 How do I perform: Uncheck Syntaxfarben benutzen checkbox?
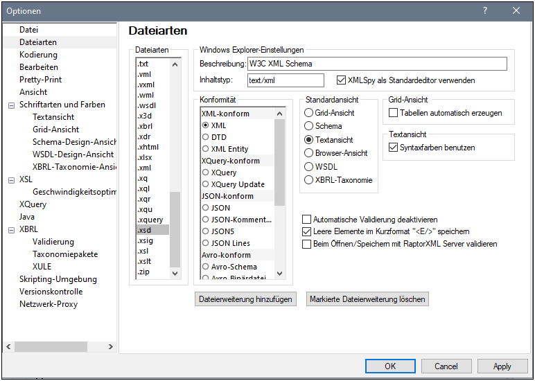[x=394, y=148]
